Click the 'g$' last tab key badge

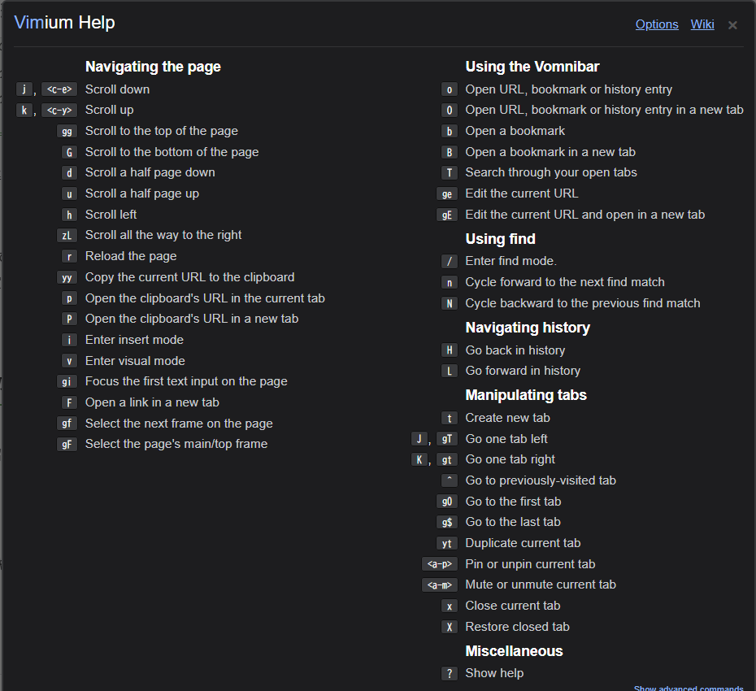tap(447, 522)
